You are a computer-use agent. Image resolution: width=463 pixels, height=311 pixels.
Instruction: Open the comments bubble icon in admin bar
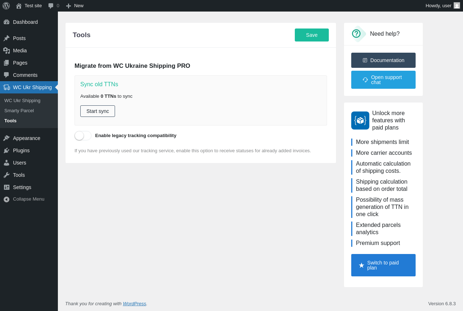(x=51, y=6)
